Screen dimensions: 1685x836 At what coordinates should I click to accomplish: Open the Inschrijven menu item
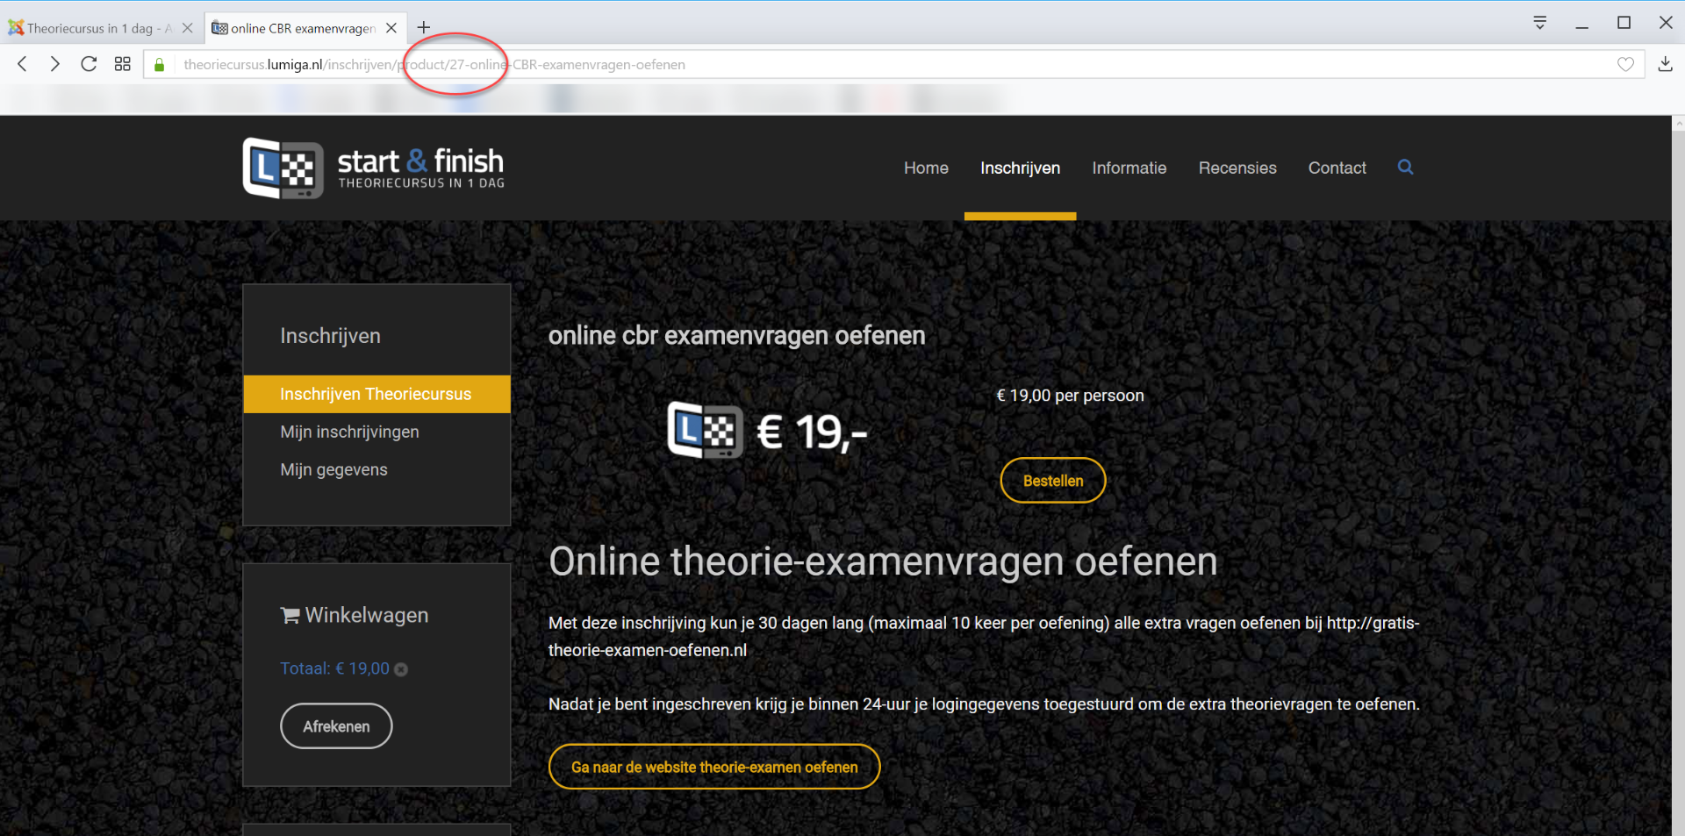[x=1020, y=168]
